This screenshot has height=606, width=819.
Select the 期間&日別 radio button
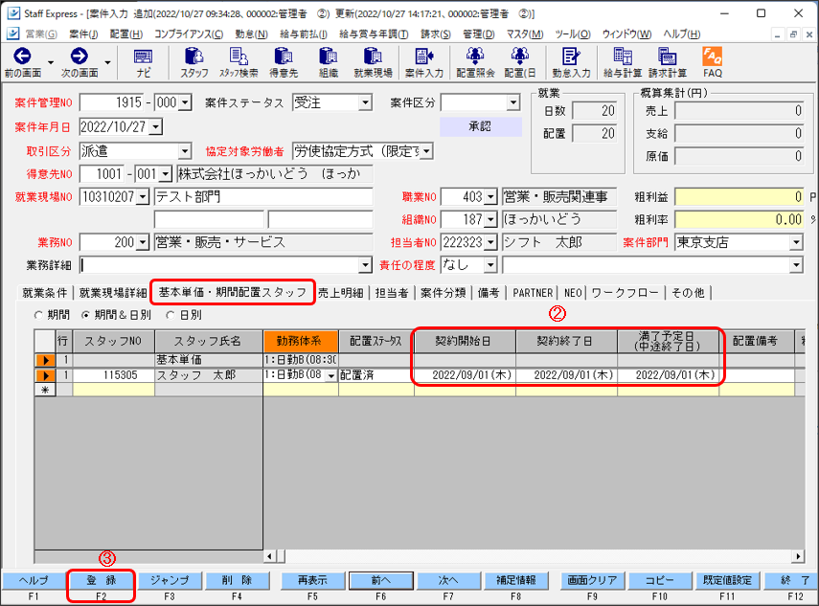click(85, 315)
